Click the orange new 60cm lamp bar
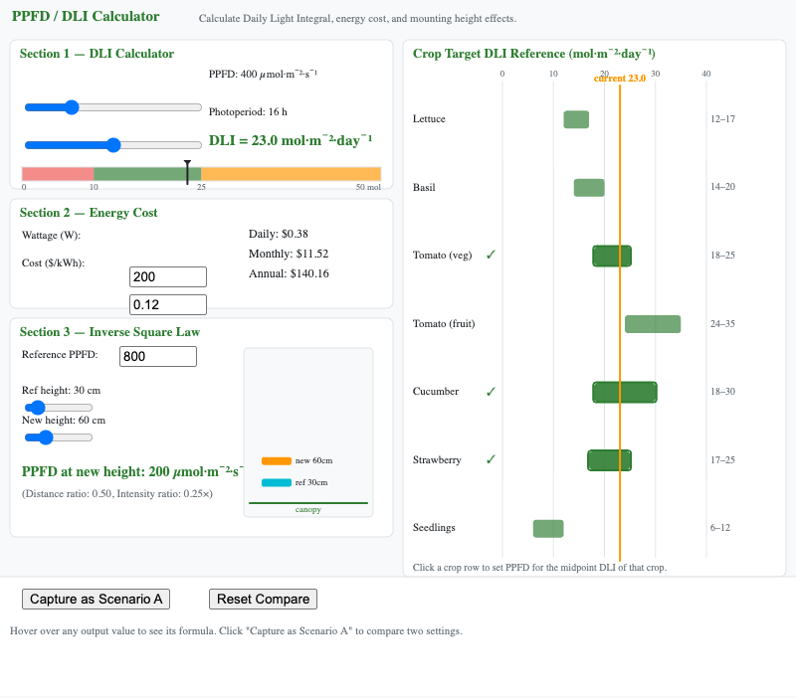The image size is (796, 698). point(277,461)
